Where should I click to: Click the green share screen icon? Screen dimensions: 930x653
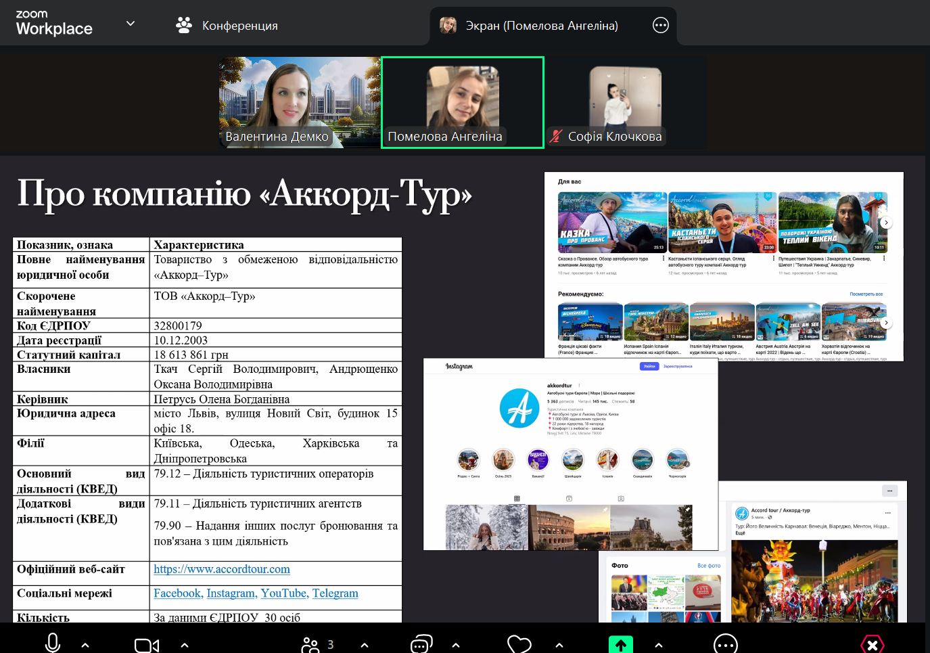coord(621,645)
